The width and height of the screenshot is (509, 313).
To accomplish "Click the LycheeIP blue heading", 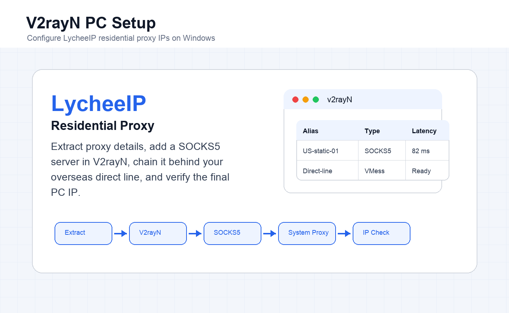I will (x=99, y=103).
